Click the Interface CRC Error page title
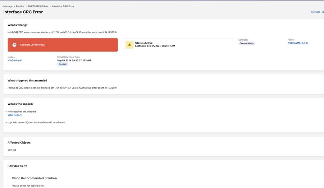Image resolution: width=324 pixels, height=188 pixels. click(x=23, y=12)
